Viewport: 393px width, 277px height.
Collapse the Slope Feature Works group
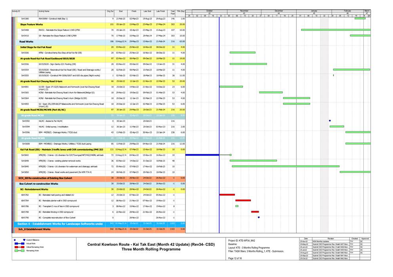tap(32, 25)
